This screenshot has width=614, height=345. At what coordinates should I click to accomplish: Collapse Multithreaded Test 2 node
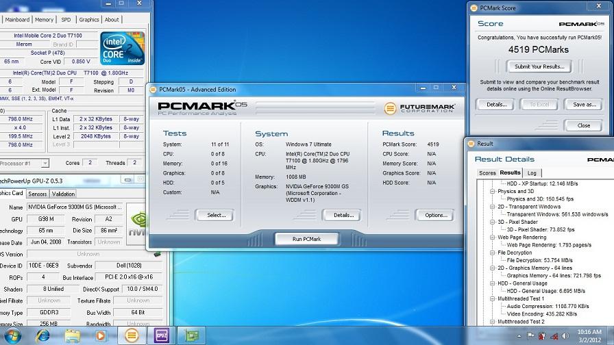coord(492,322)
